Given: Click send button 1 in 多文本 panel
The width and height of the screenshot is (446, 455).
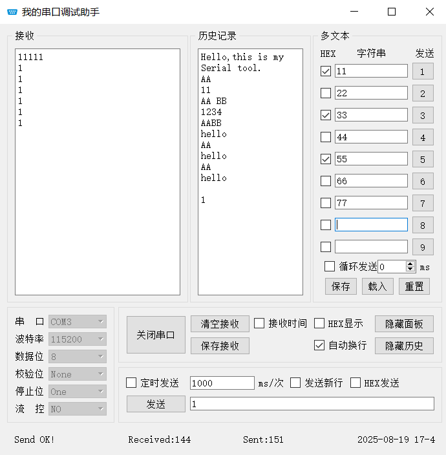Looking at the screenshot, I should click(x=423, y=71).
